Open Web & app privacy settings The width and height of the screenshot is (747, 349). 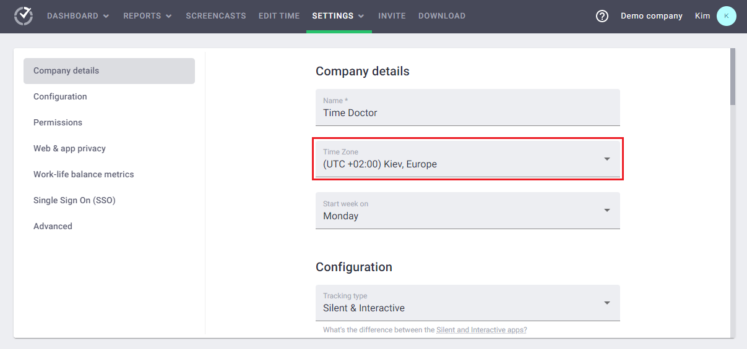tap(69, 148)
